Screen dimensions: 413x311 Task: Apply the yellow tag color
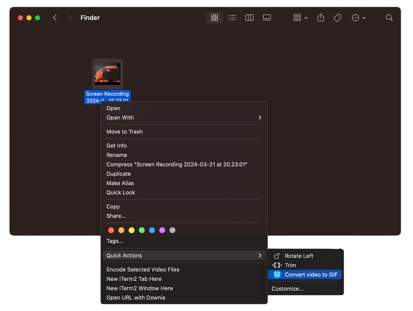[131, 230]
